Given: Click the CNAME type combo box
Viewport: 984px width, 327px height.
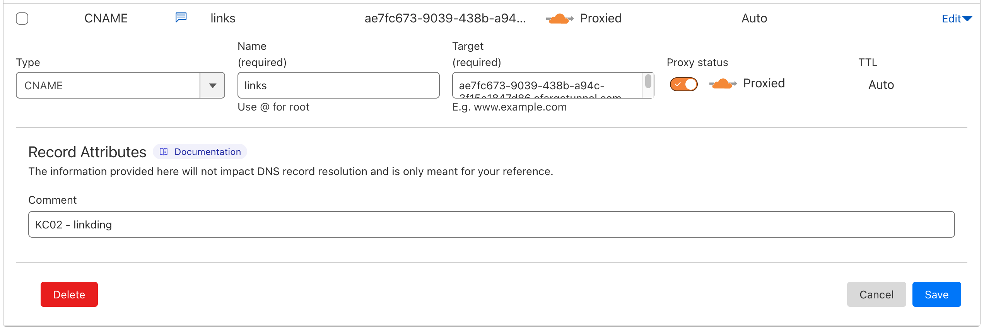Looking at the screenshot, I should pyautogui.click(x=108, y=85).
